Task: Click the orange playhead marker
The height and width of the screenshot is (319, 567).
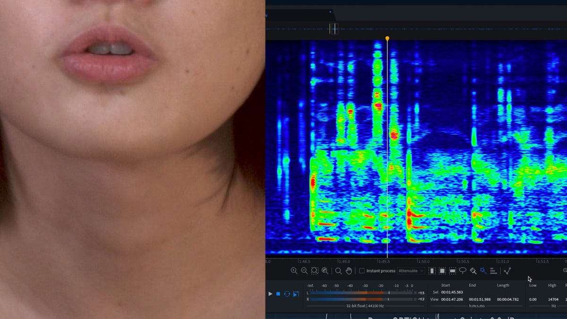Action: click(387, 38)
